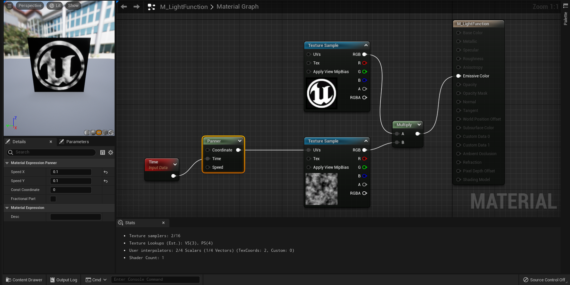
Task: Navigate forward in the material graph
Action: click(x=137, y=7)
